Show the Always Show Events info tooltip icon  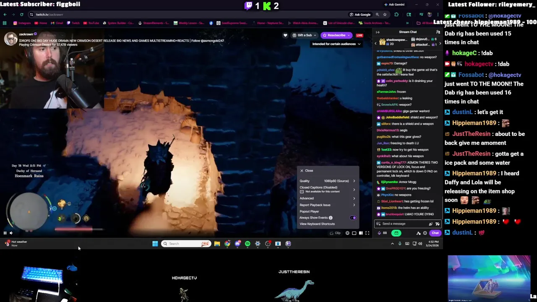(x=331, y=218)
